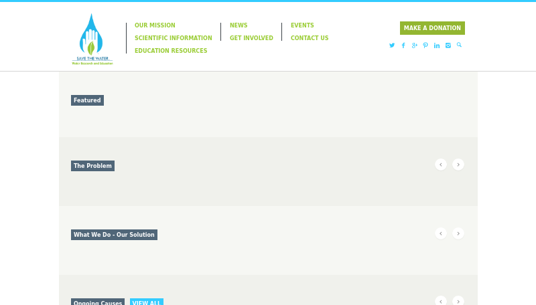Open the Get Involved page
536x305 pixels.
[251, 38]
